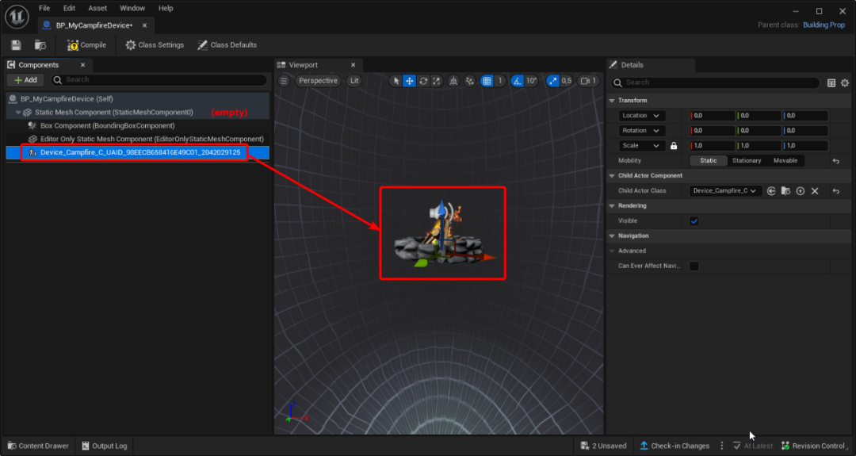Screen dimensions: 856x456
Task: Open the Location type dropdown
Action: [641, 116]
